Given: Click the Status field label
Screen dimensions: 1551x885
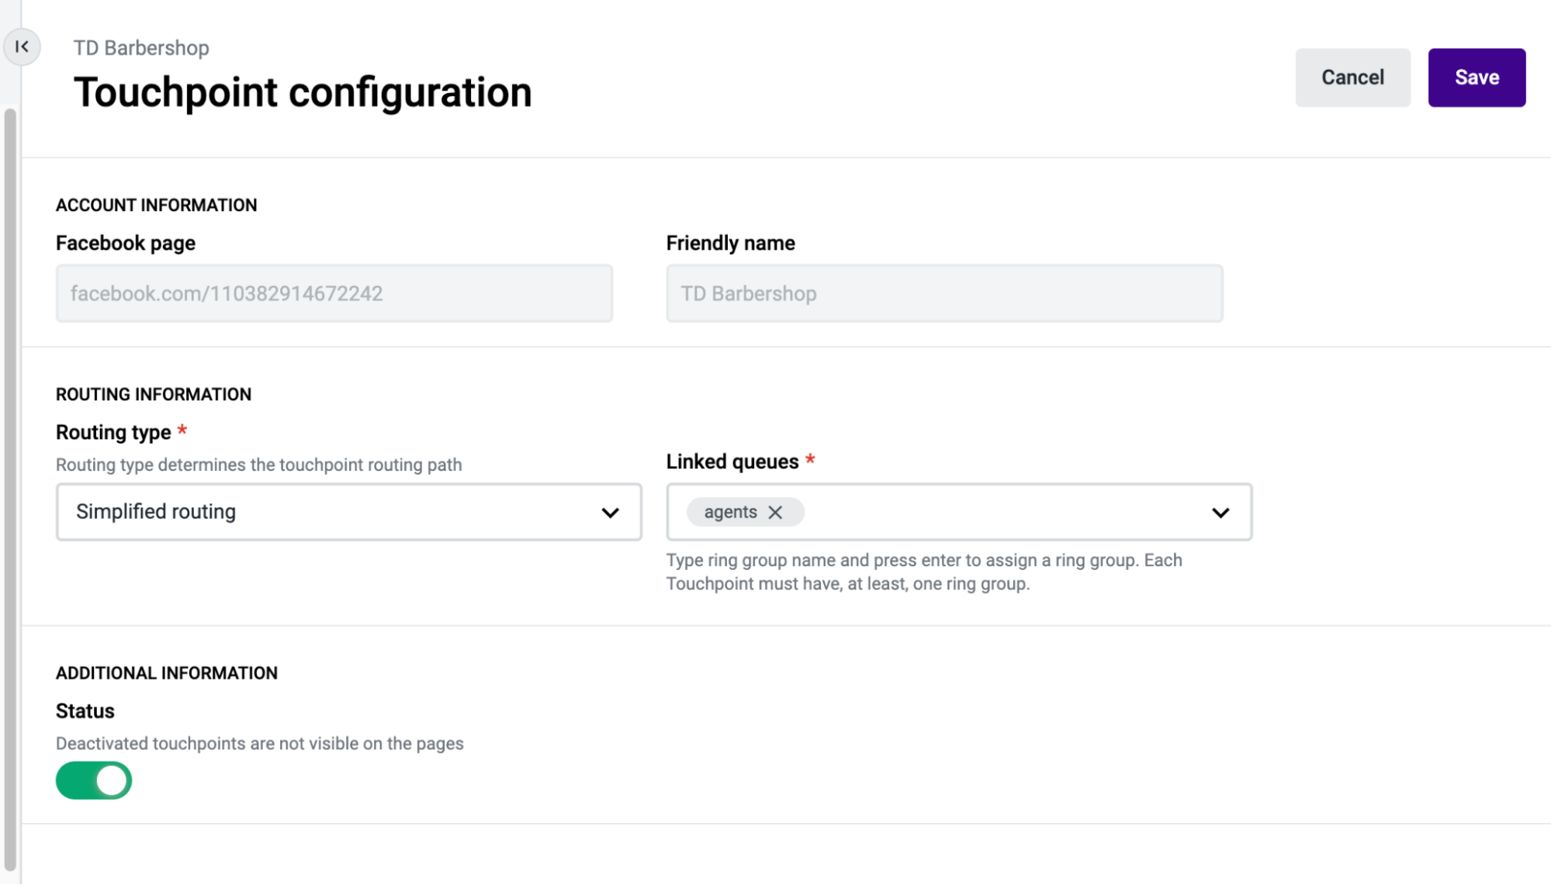Looking at the screenshot, I should point(85,711).
